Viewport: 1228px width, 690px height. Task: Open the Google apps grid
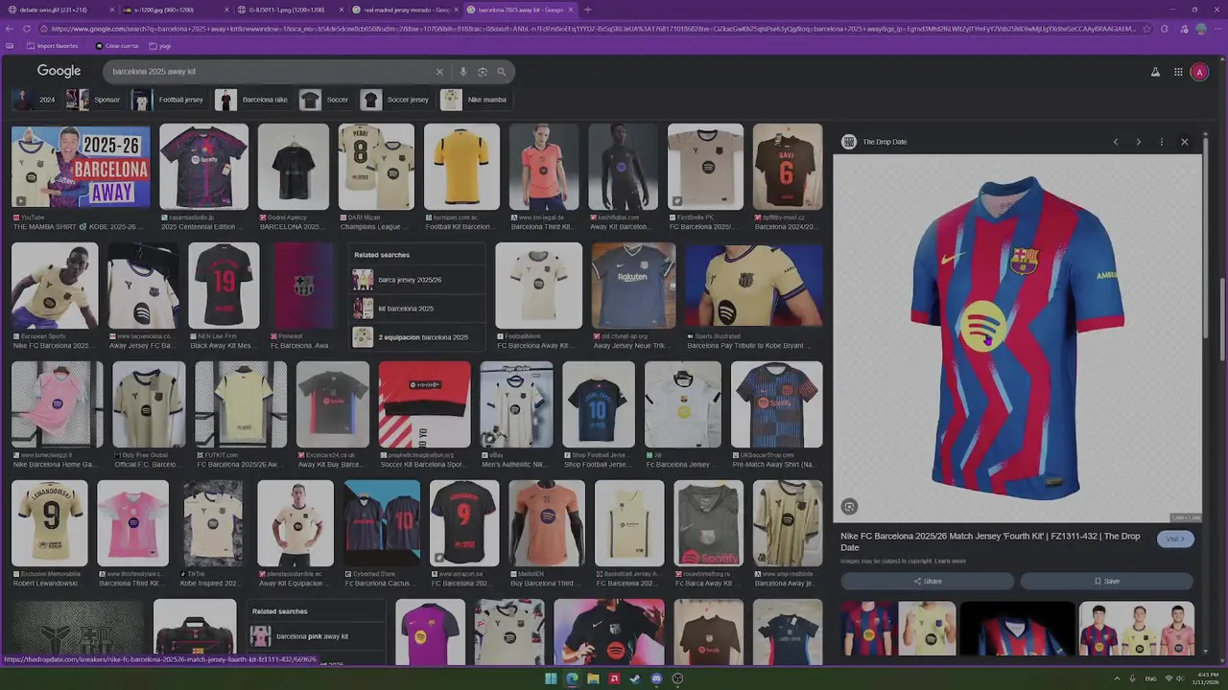[1178, 72]
